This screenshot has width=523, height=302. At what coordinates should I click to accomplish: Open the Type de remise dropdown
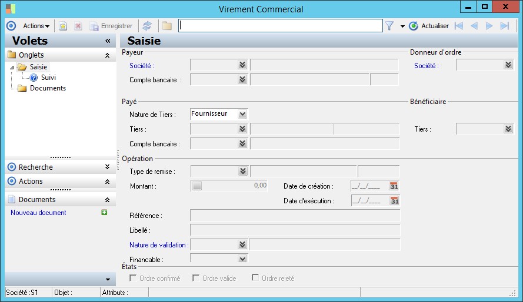(x=243, y=172)
